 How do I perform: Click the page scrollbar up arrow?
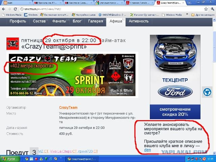[x=214, y=20]
